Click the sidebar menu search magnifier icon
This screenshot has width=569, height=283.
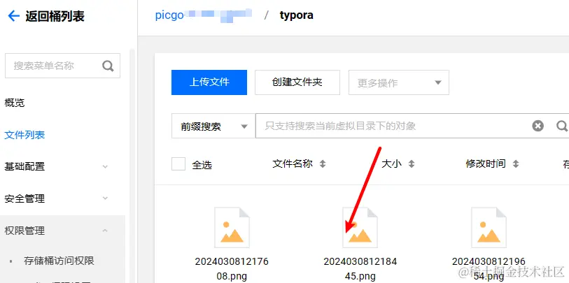(108, 66)
